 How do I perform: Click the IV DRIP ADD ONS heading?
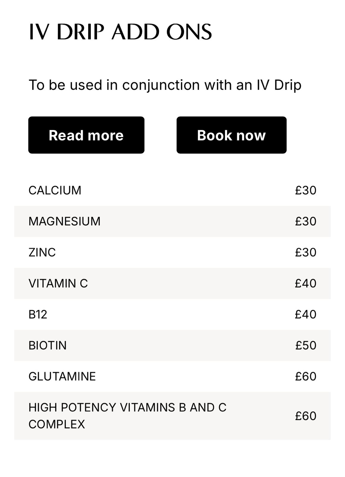click(x=120, y=32)
